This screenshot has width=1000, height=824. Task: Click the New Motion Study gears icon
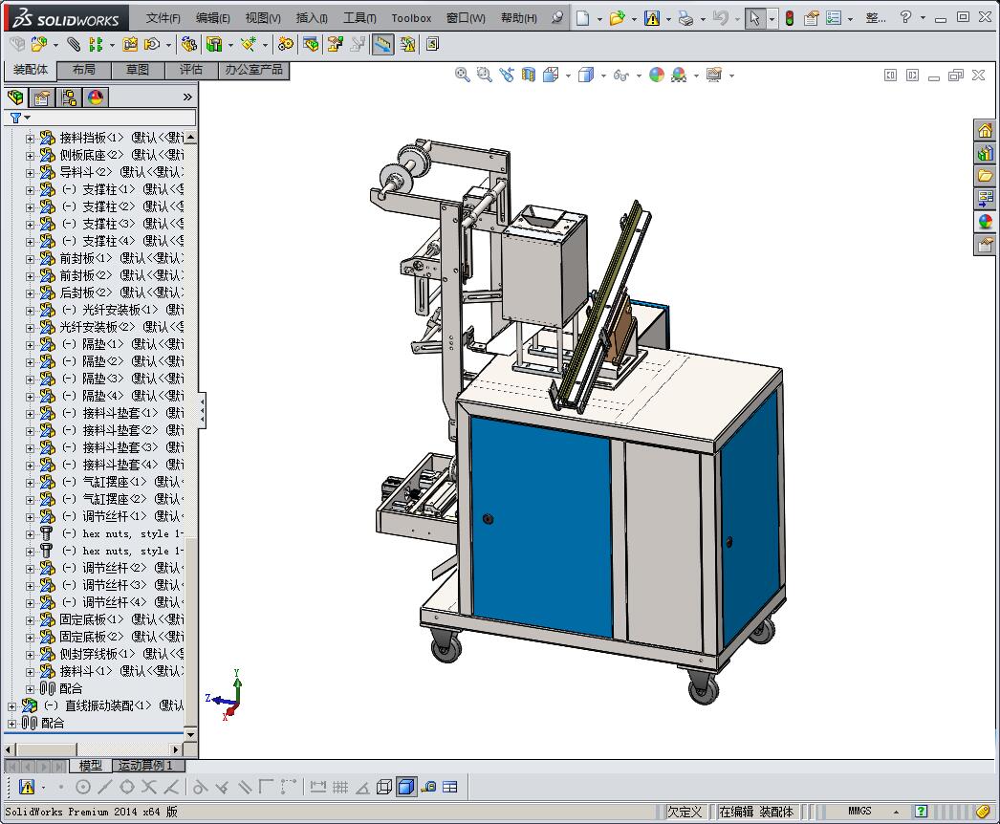click(x=286, y=44)
